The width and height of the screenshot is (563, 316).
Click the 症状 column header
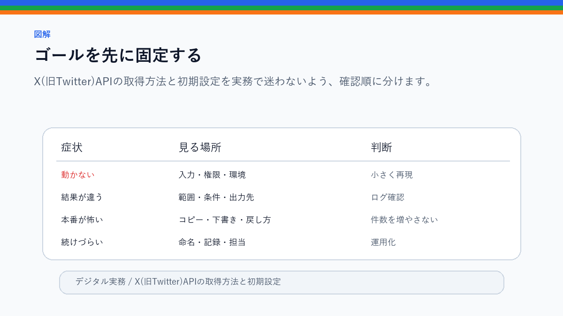(x=72, y=147)
